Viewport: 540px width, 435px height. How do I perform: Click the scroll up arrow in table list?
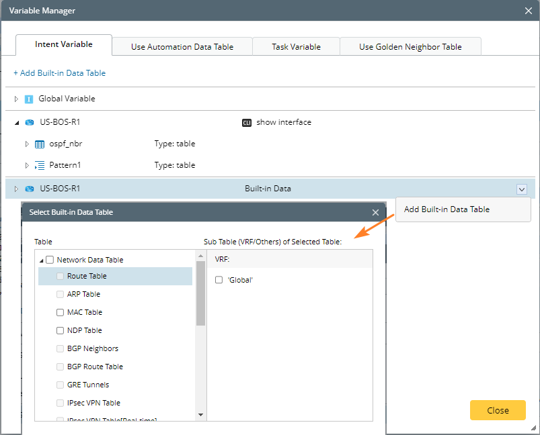pyautogui.click(x=200, y=256)
